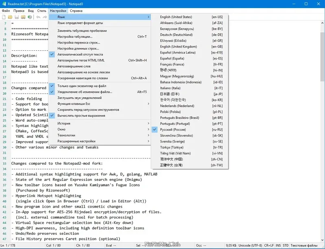Click the Save floppy disk icon
325x249 pixels.
pos(17,17)
